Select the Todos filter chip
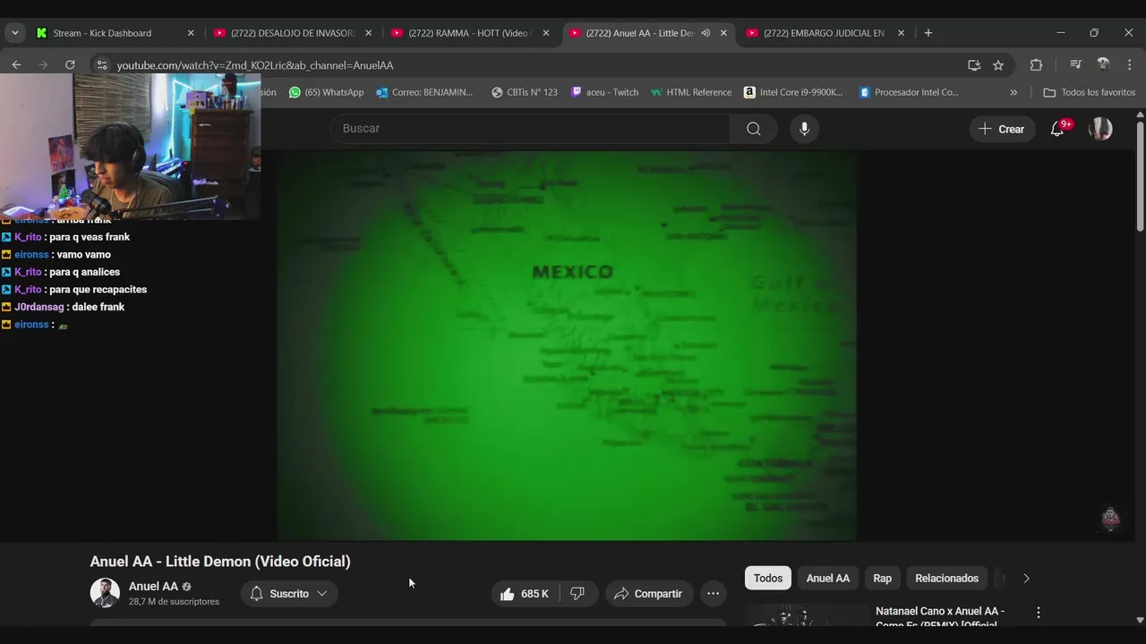This screenshot has width=1146, height=644. point(768,579)
